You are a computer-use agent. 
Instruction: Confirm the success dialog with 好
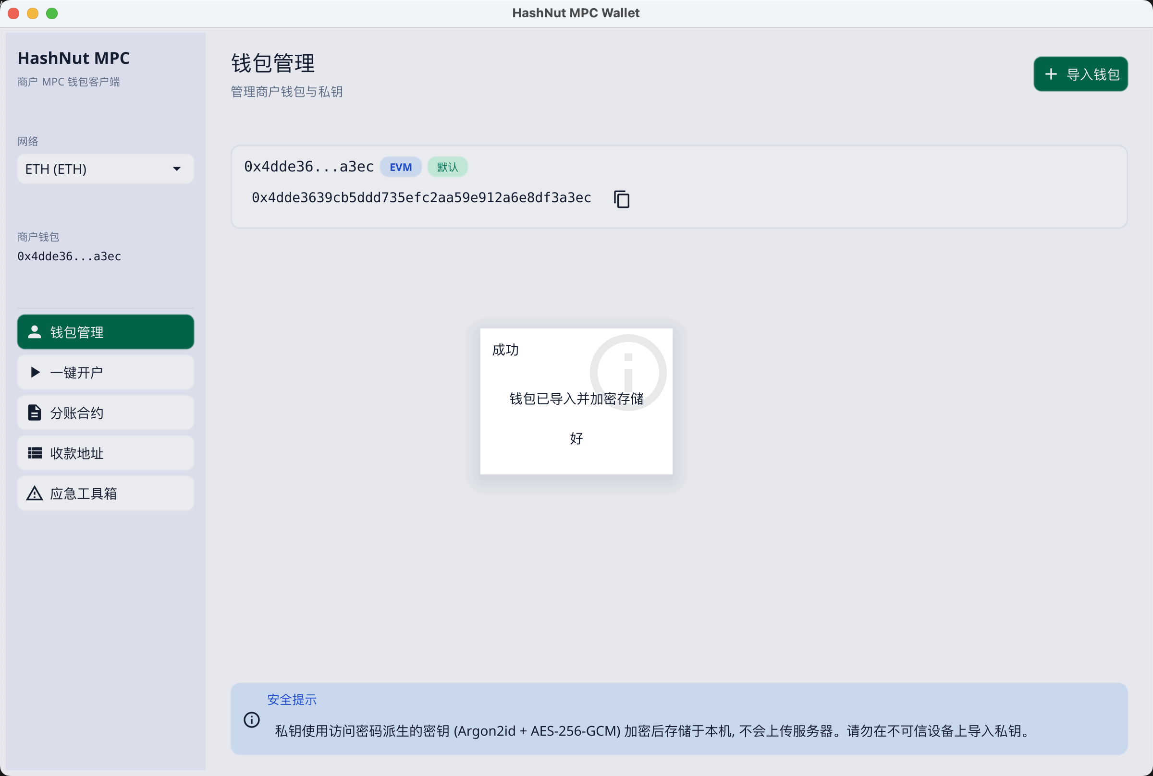(x=576, y=438)
